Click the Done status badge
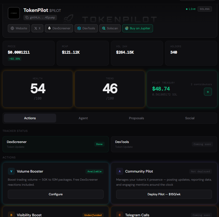 99,144
